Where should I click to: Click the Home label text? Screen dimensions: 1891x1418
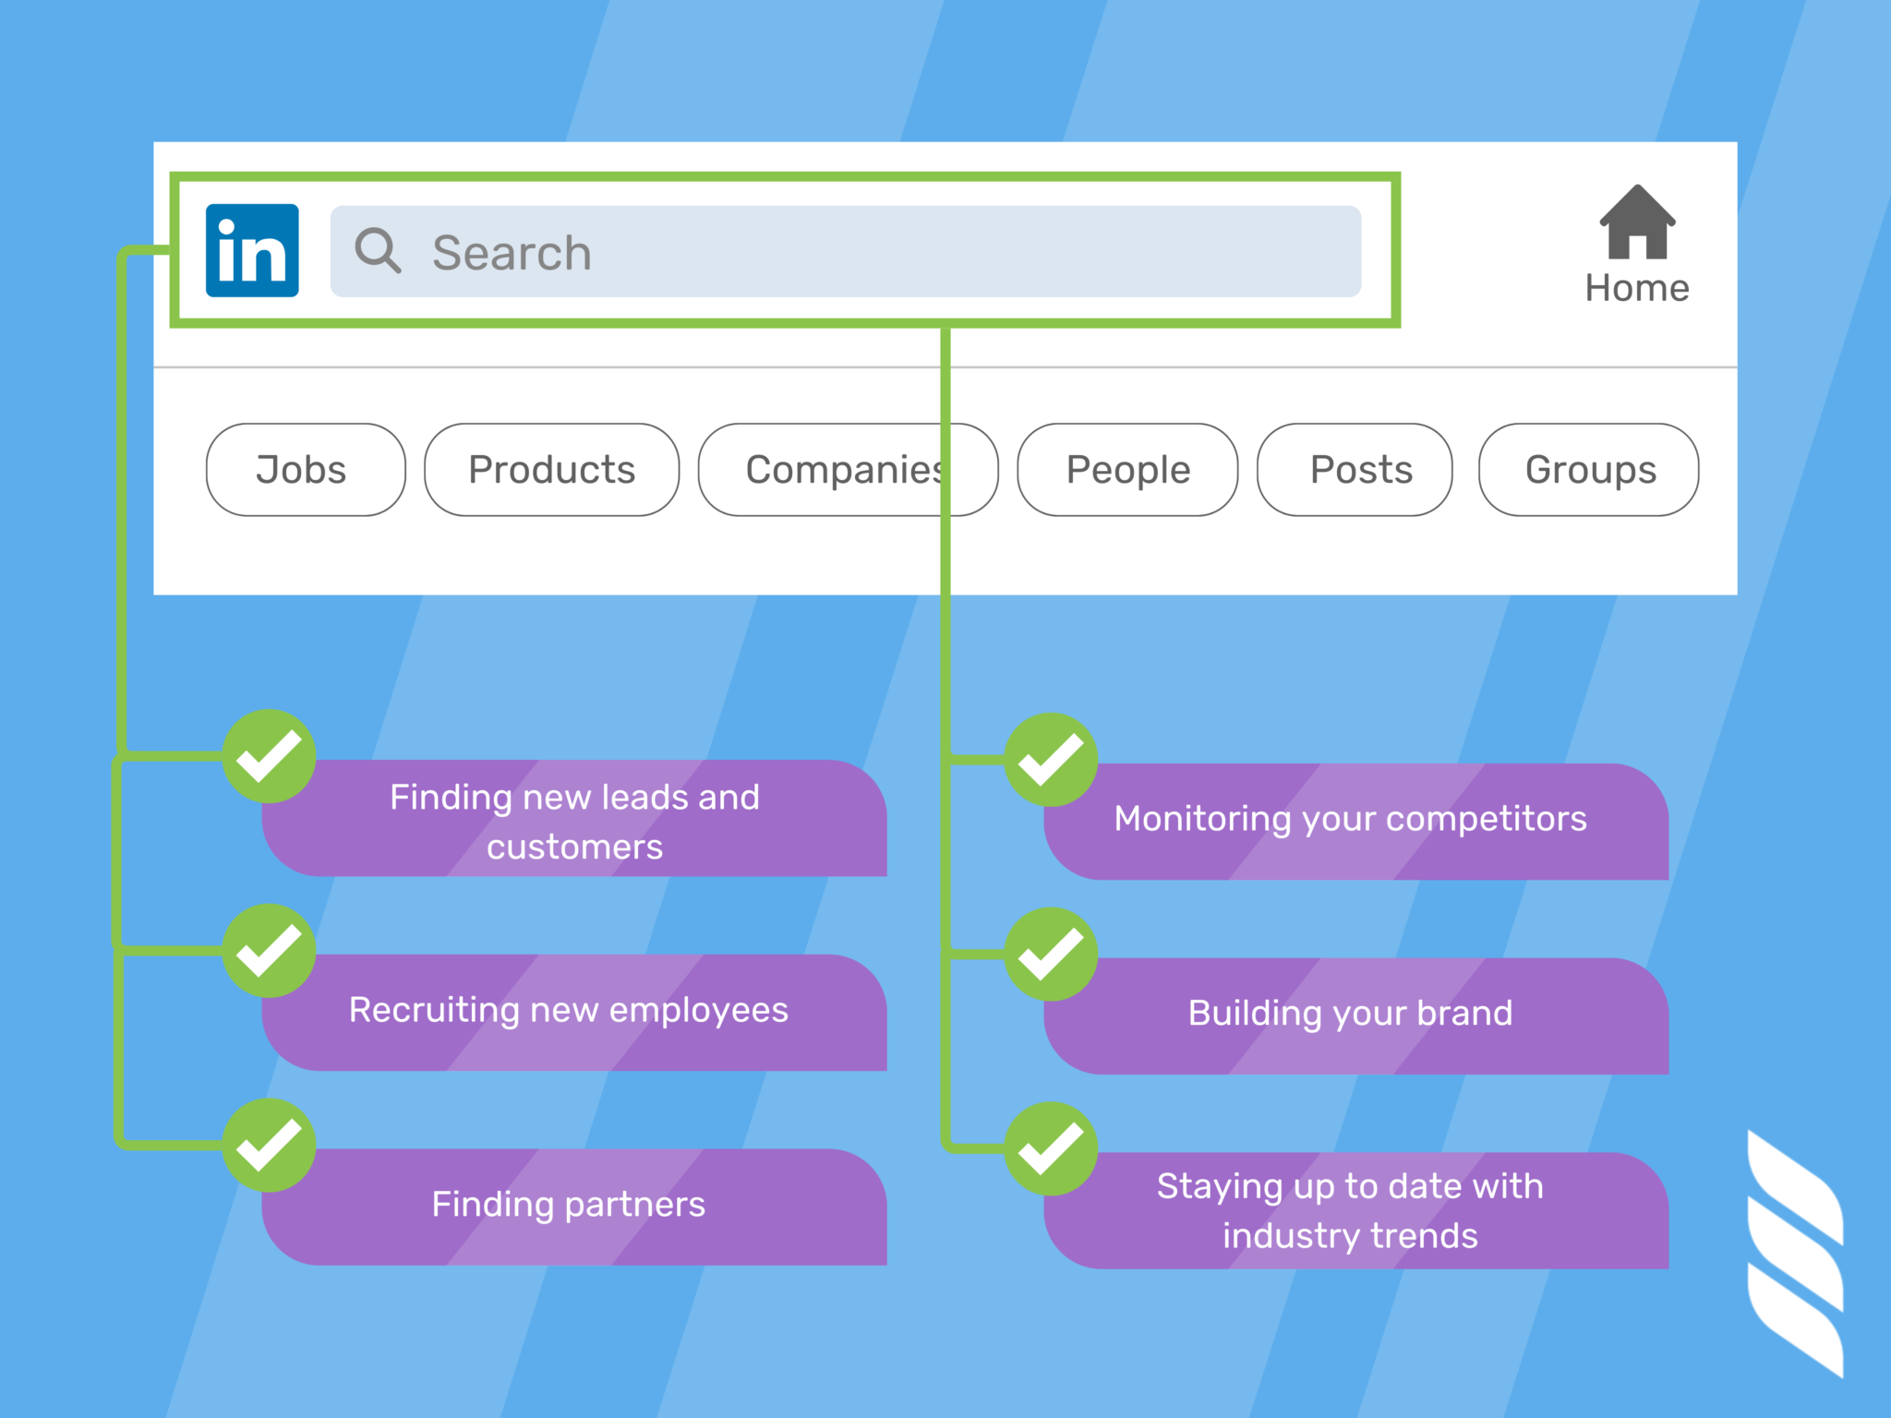point(1637,289)
